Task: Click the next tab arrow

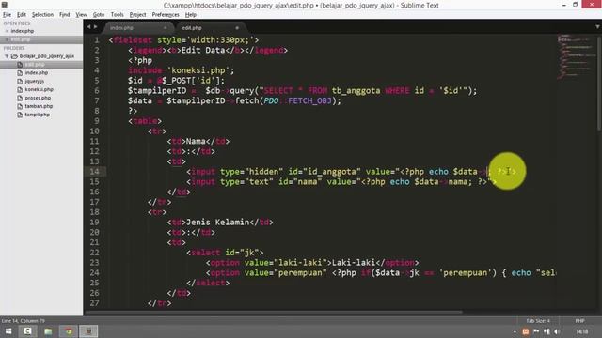Action: coord(95,27)
